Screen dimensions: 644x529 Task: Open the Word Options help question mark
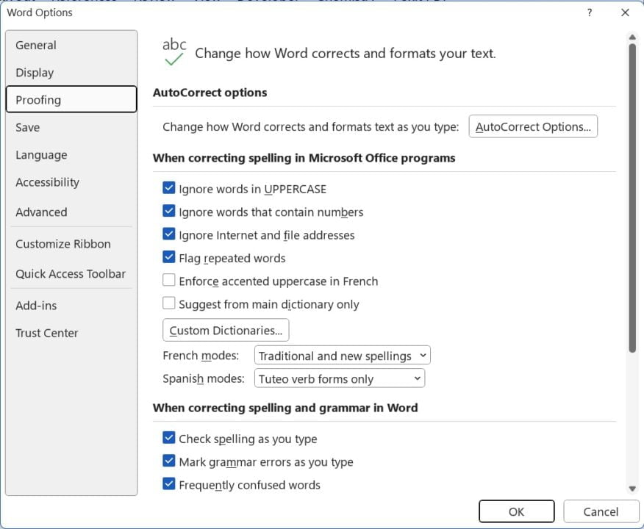point(590,12)
